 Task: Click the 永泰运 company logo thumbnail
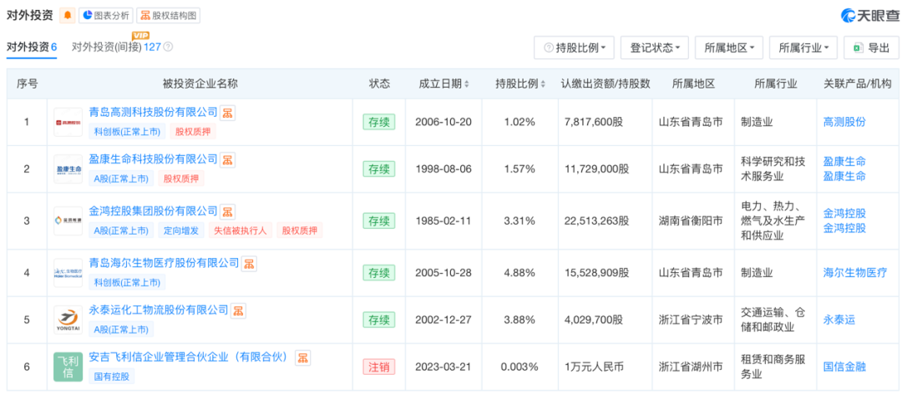68,320
